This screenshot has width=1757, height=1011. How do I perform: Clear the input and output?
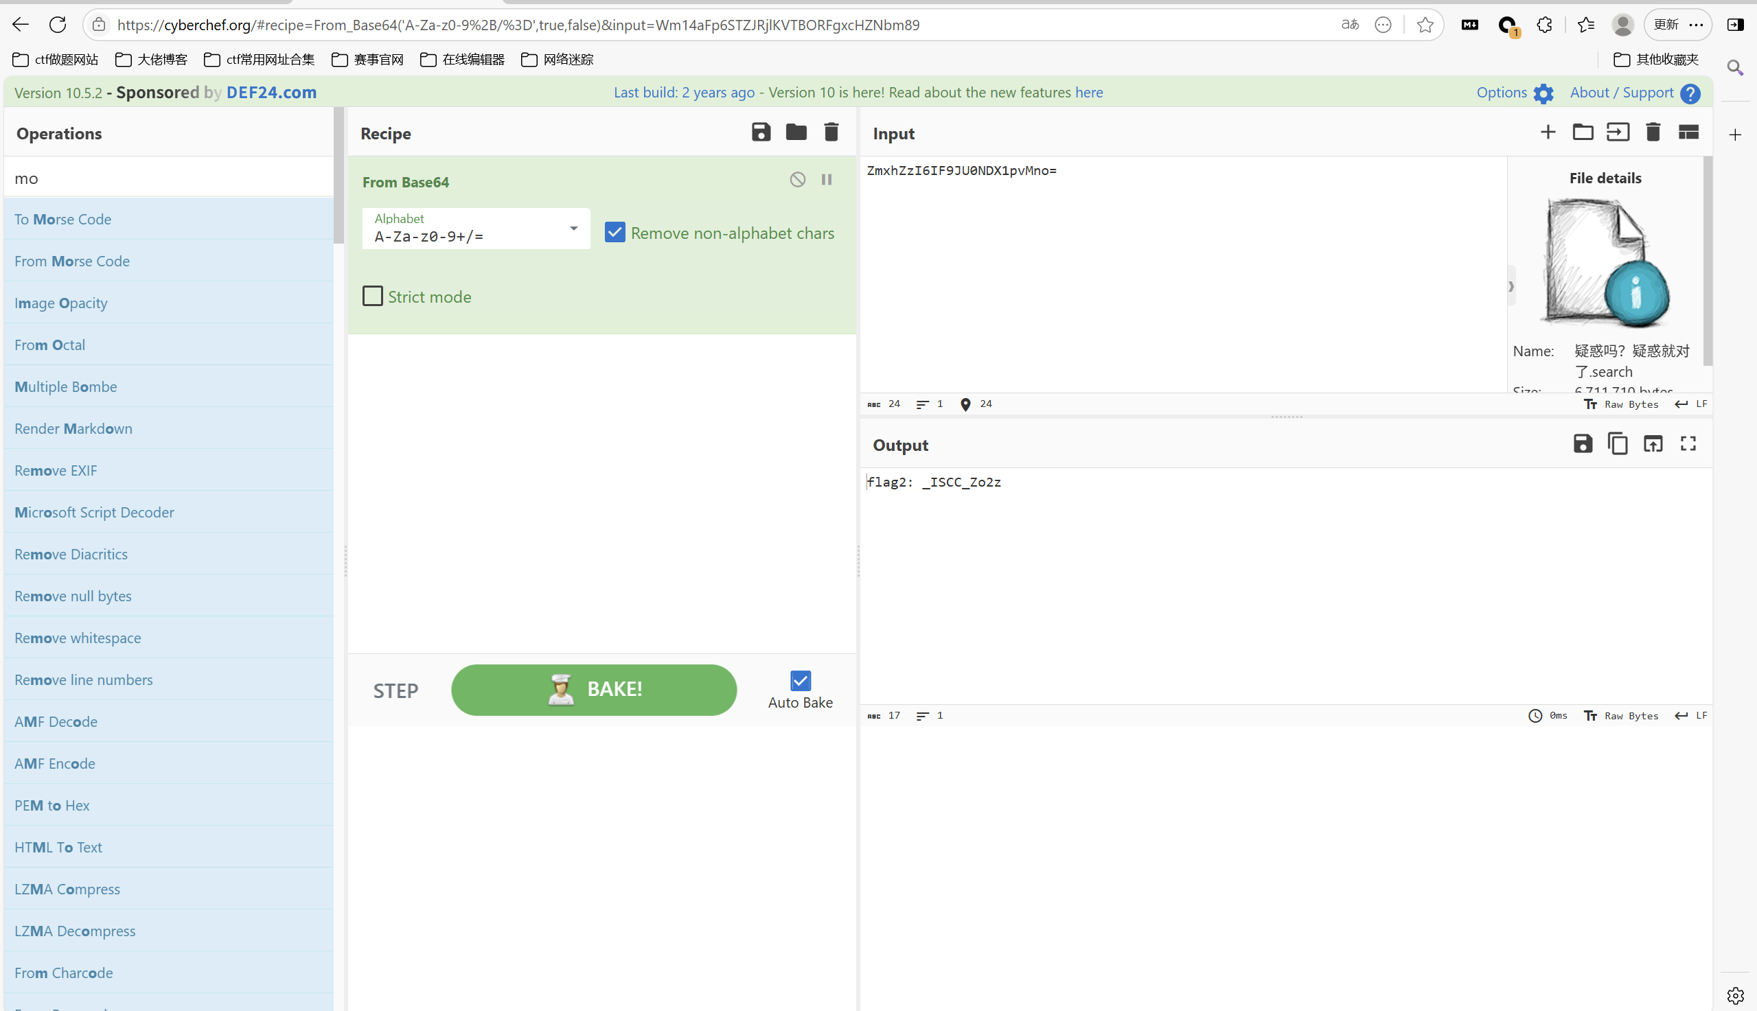(1653, 132)
